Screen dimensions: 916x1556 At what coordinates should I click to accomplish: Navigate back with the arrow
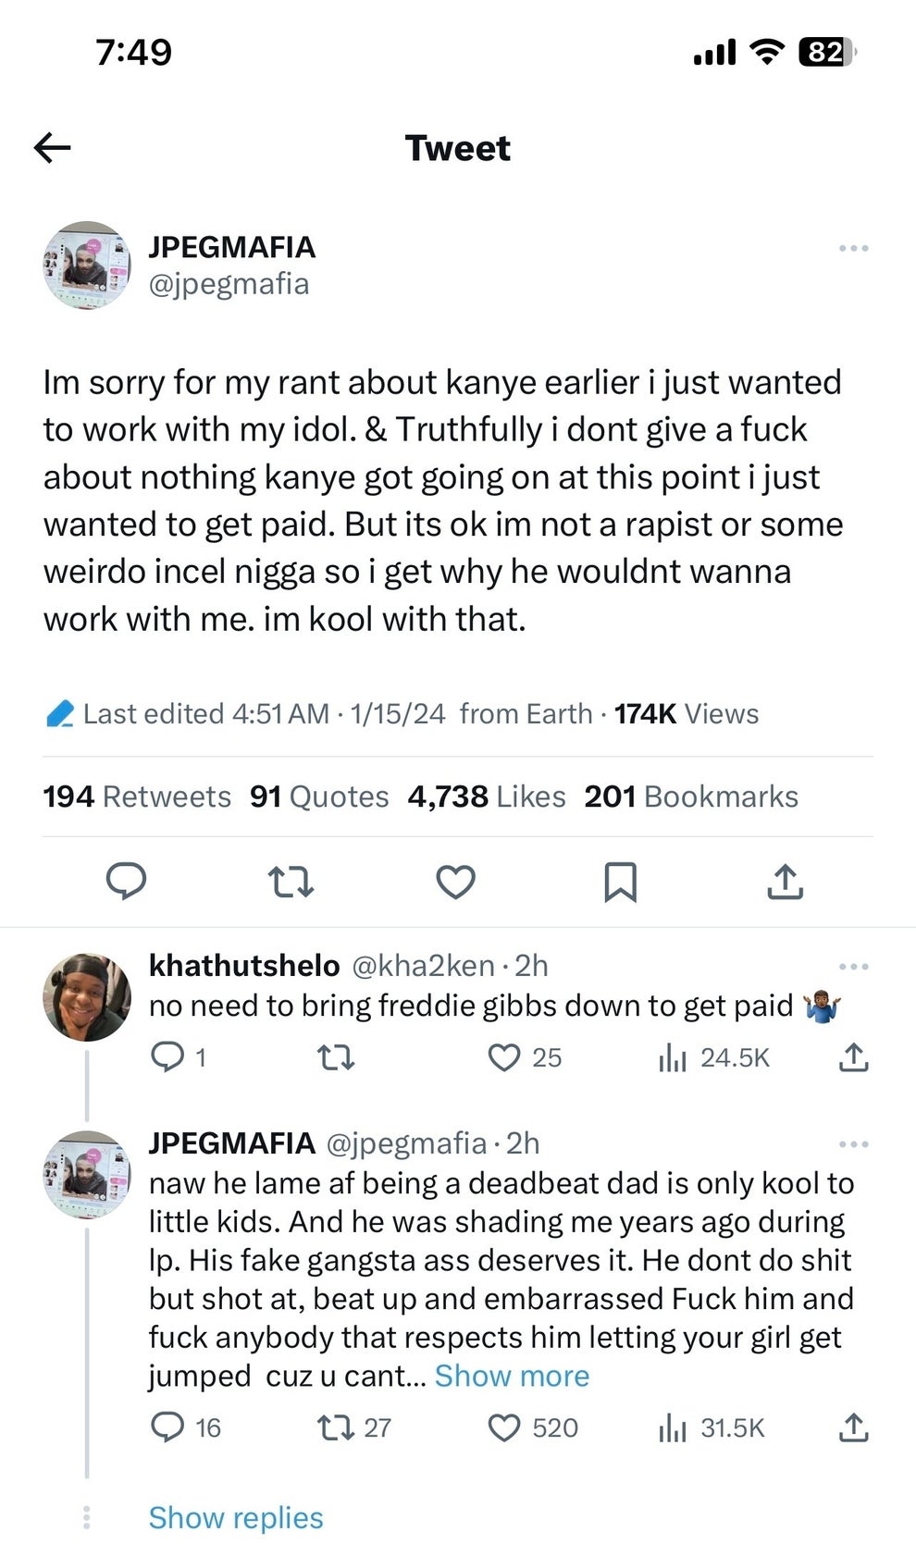(x=53, y=147)
